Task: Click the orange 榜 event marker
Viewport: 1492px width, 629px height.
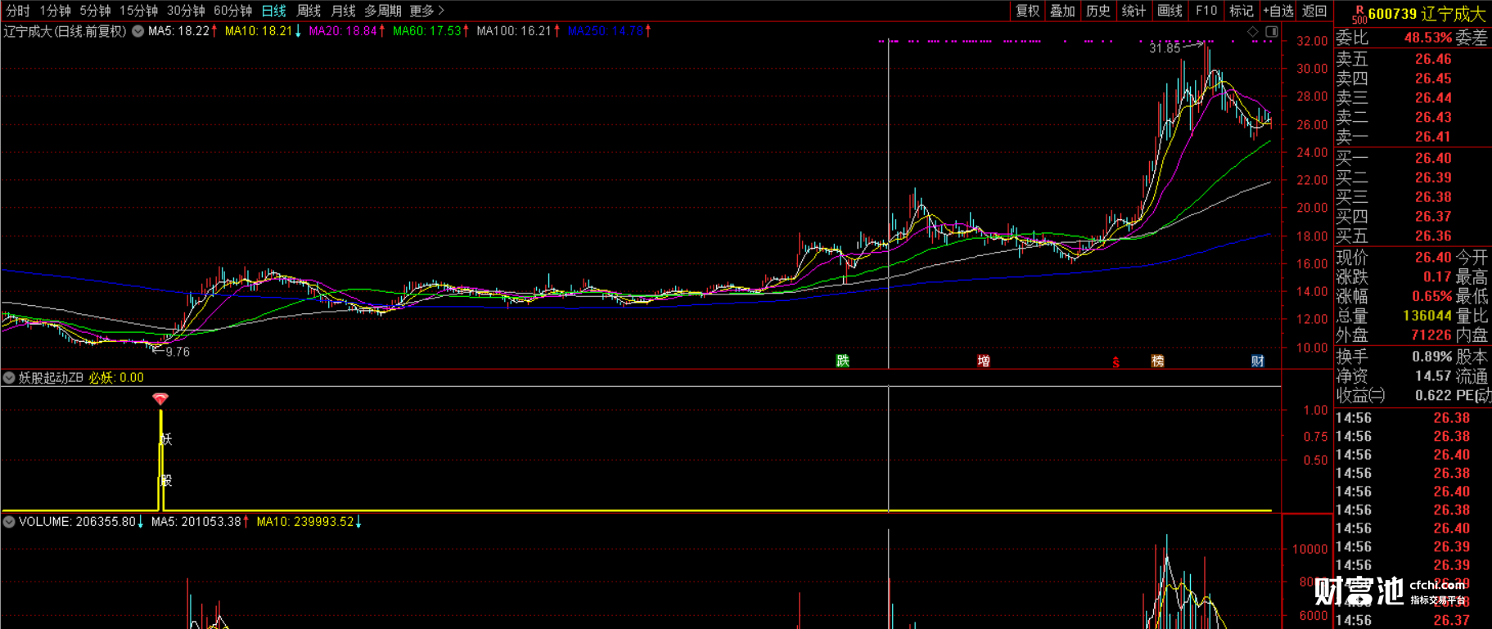Action: pos(1157,361)
